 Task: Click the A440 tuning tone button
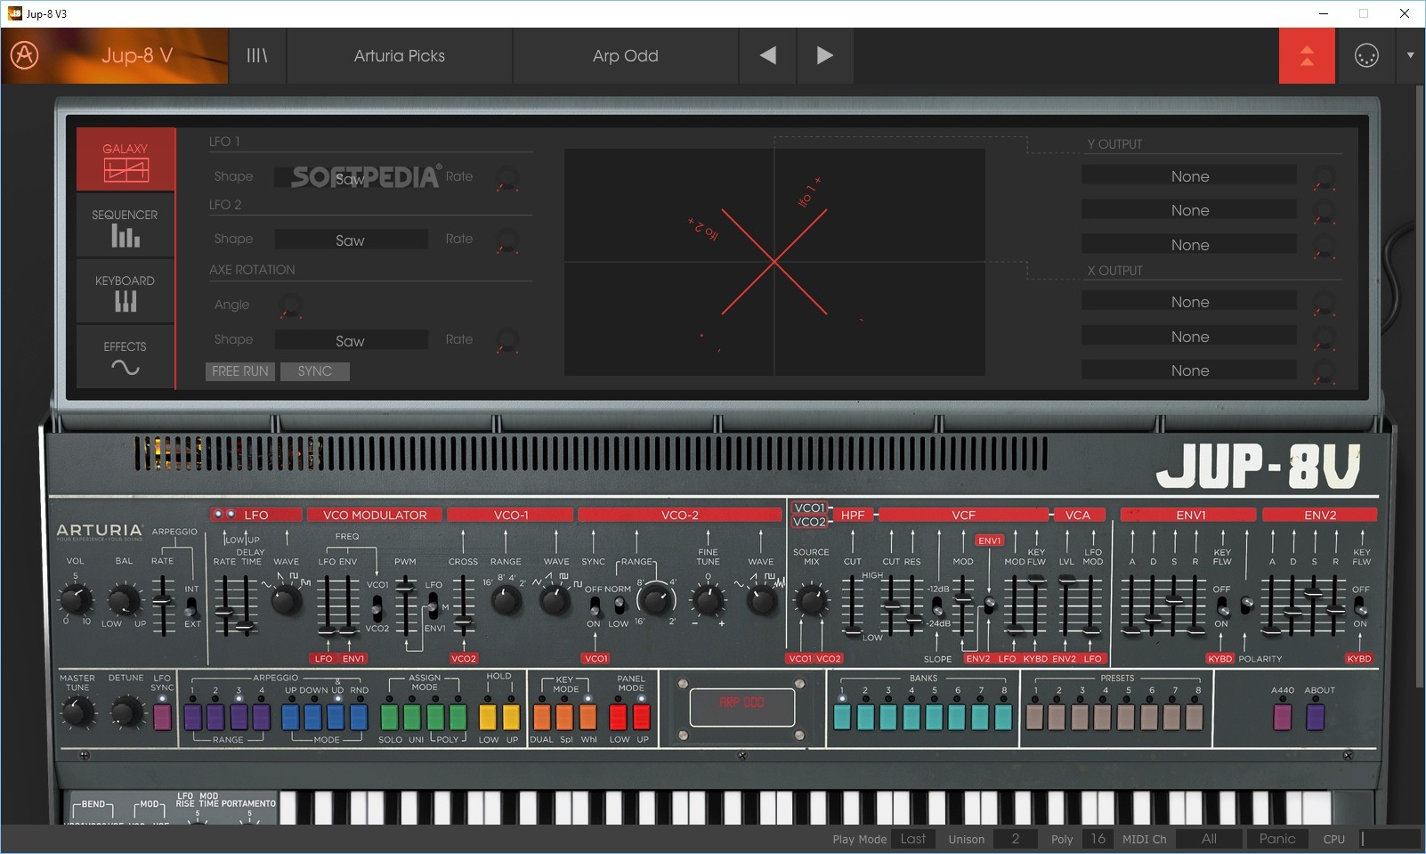point(1282,717)
